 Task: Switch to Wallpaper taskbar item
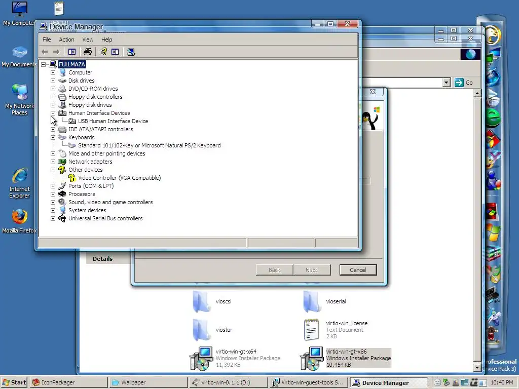(148, 382)
